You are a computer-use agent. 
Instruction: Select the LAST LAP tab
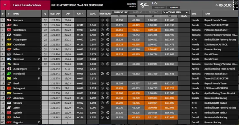click(137, 12)
